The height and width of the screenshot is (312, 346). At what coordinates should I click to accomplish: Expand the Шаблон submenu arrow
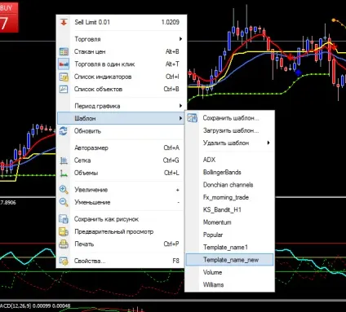coord(180,118)
